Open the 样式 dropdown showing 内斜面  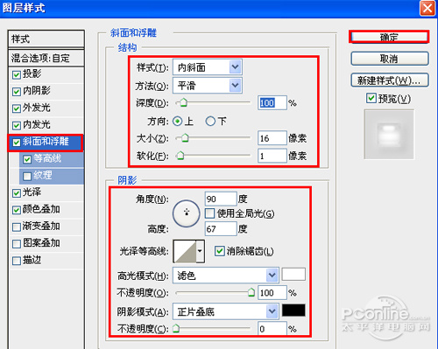tap(207, 67)
